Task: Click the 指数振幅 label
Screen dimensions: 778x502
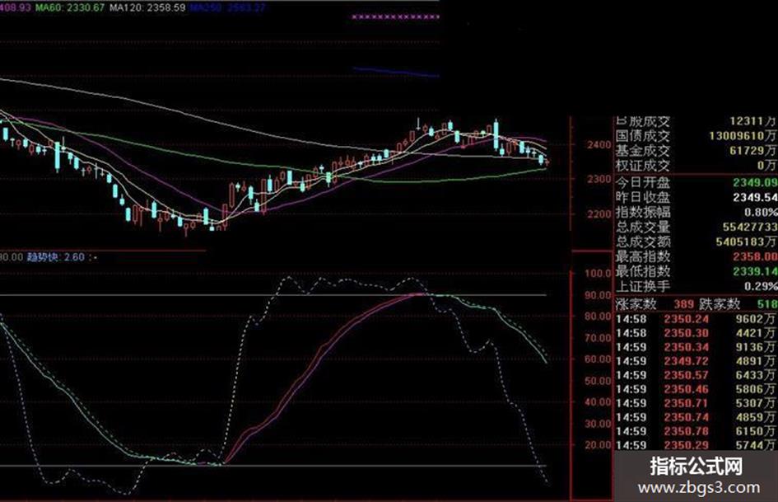Action: click(x=642, y=212)
